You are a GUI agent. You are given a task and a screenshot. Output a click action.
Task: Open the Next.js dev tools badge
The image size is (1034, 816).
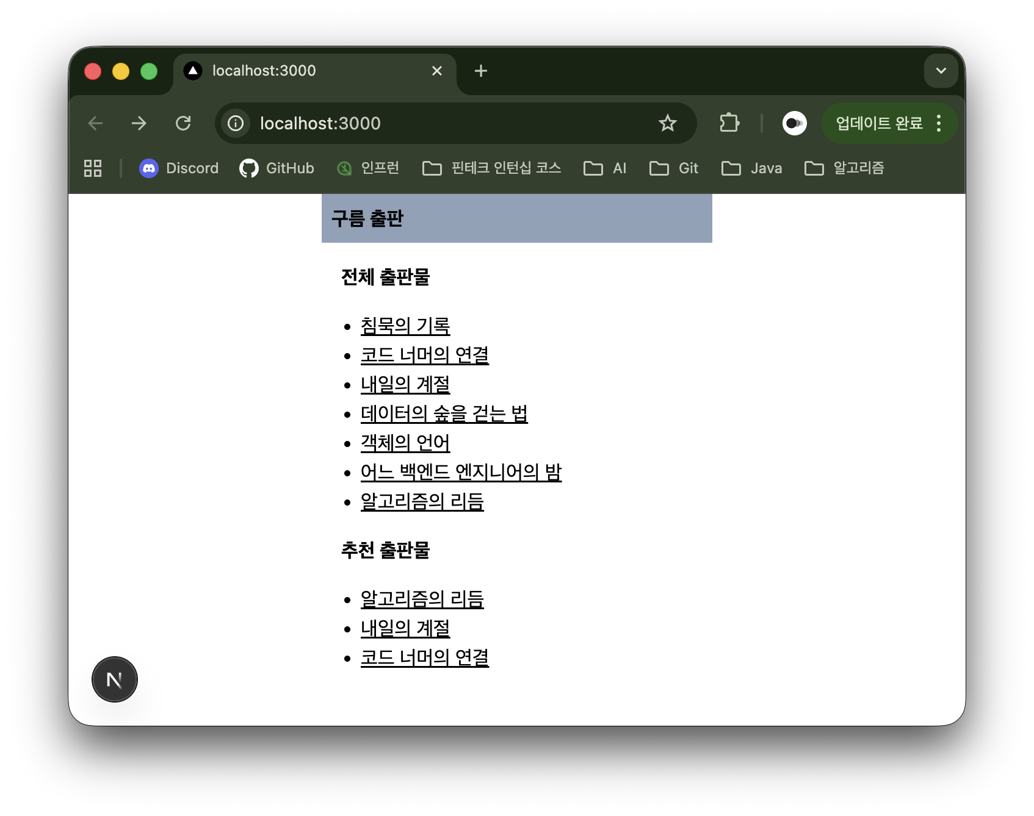pyautogui.click(x=115, y=679)
